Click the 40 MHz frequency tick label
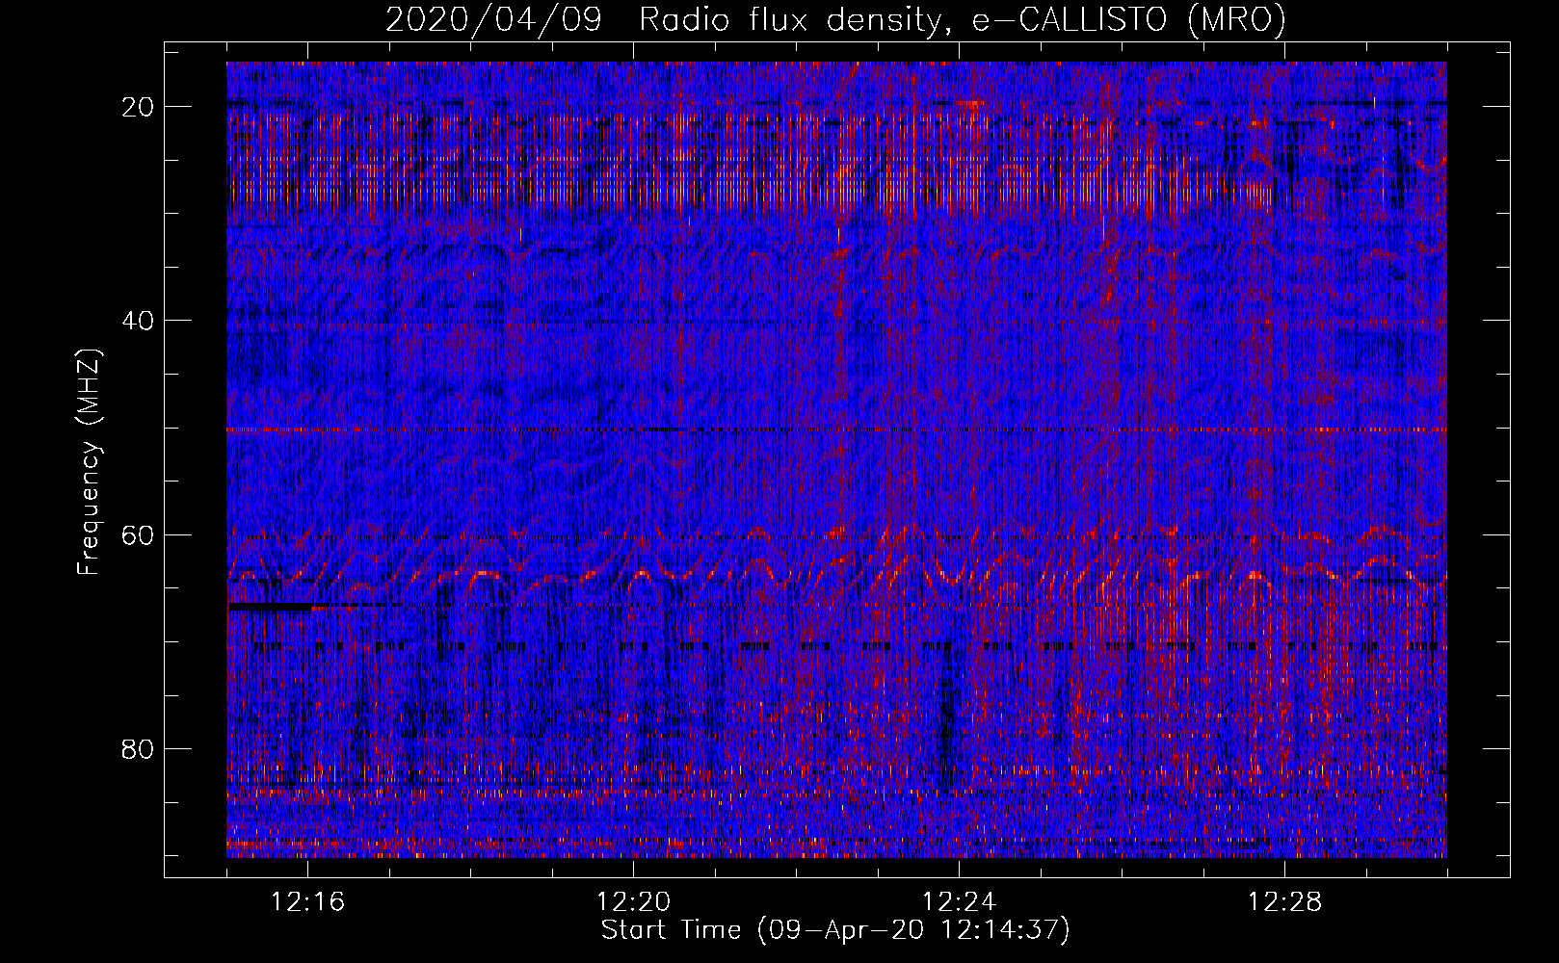This screenshot has height=963, width=1559. pos(138,321)
